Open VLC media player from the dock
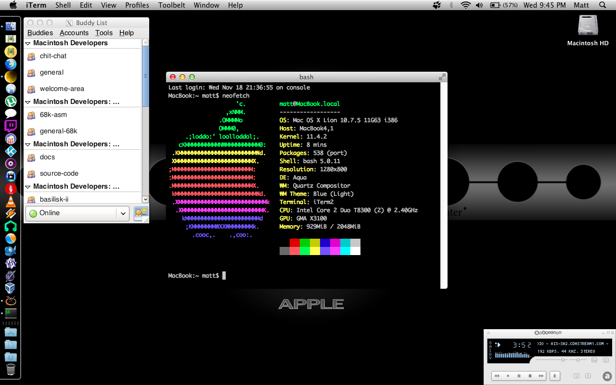Screen dimensions: 616x385 (11, 201)
